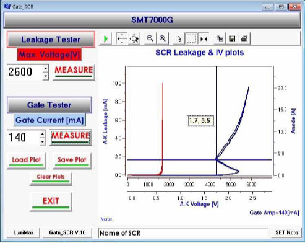Screen dimensions: 305x243
Task: Click the Gate Current [mA] label
Action: tap(49, 120)
